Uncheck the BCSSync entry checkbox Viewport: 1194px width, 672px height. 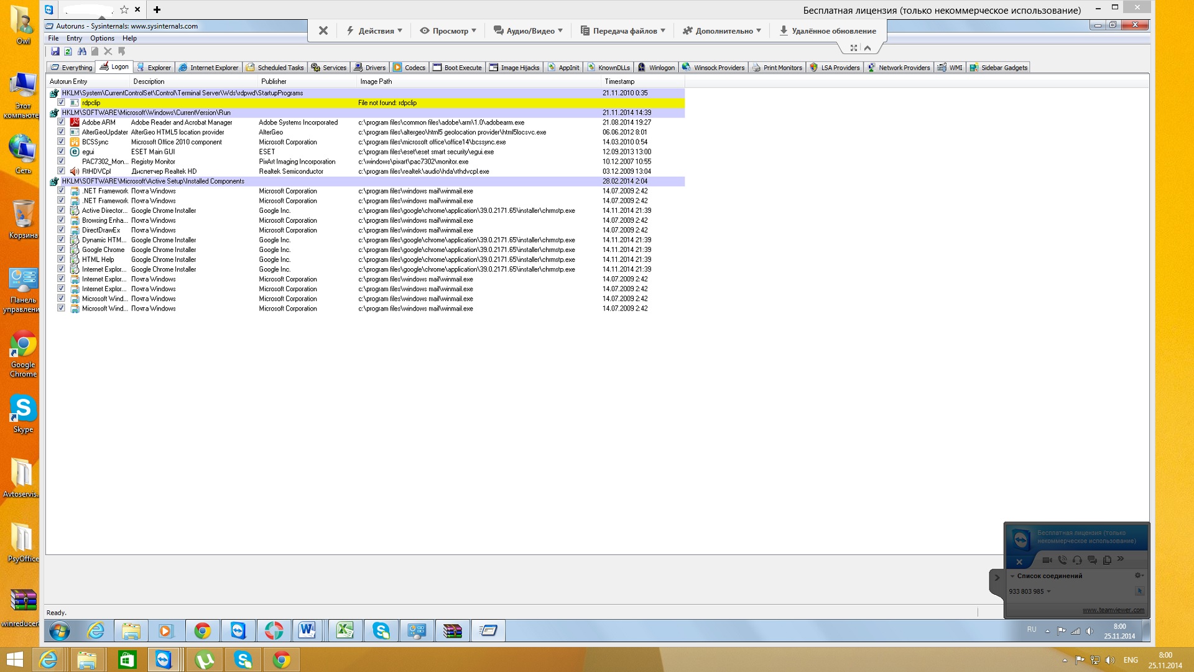[61, 142]
